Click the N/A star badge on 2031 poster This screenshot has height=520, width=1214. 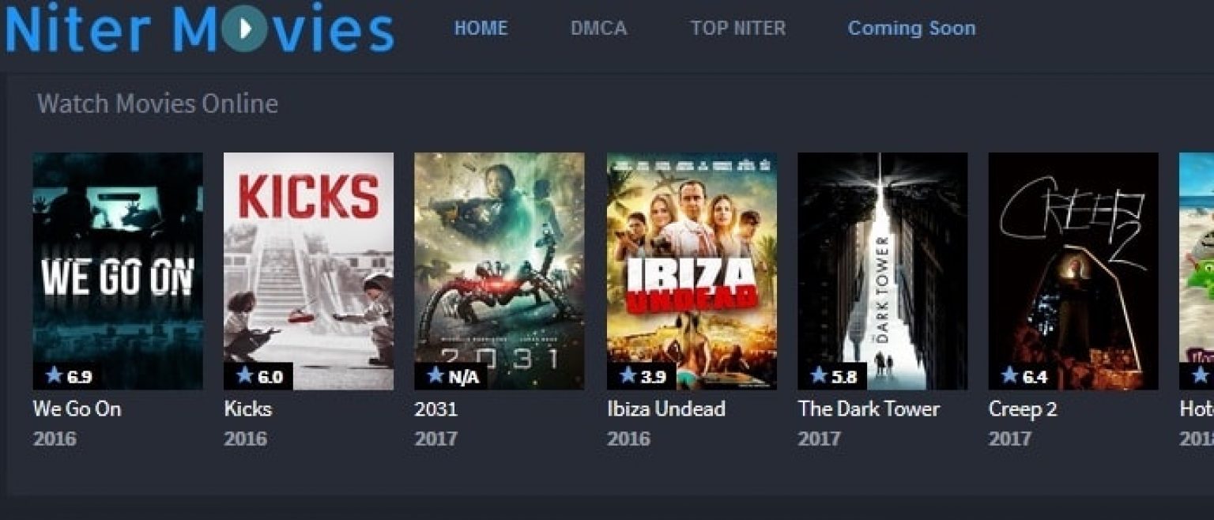[x=451, y=376]
